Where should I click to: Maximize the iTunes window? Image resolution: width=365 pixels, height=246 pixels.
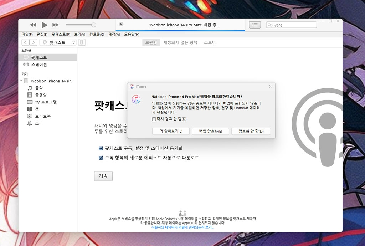[x=330, y=21]
